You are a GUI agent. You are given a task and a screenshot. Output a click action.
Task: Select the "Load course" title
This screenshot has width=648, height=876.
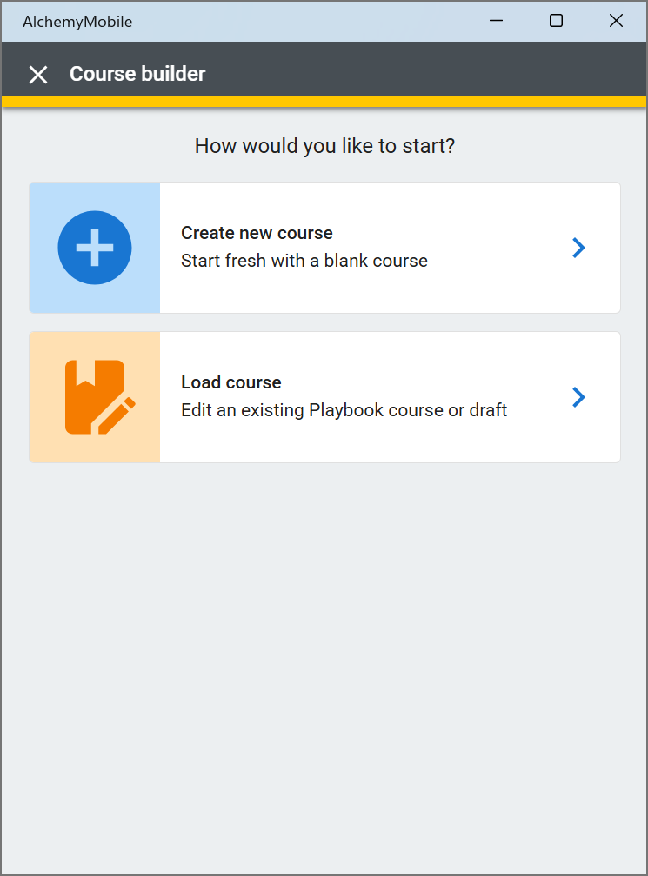click(x=230, y=382)
